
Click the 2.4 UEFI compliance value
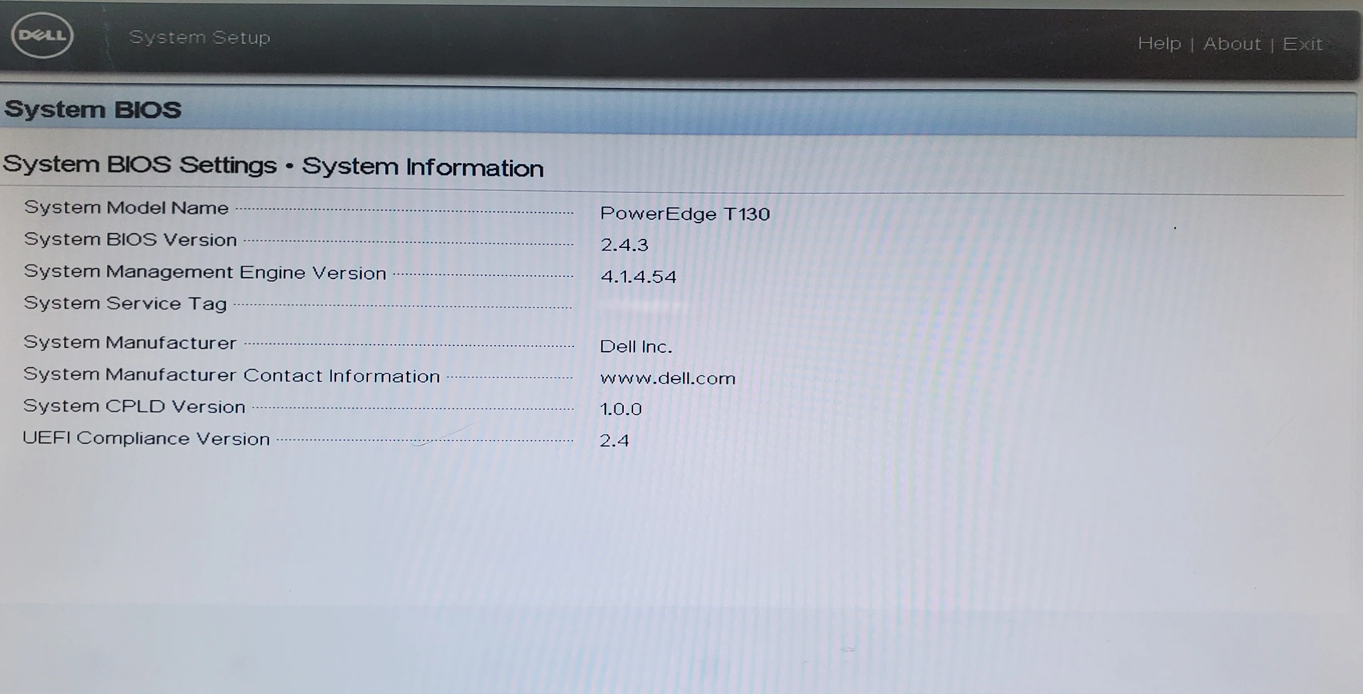tap(614, 441)
